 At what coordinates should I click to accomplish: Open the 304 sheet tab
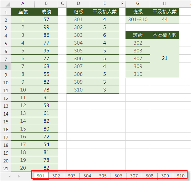[87, 176]
